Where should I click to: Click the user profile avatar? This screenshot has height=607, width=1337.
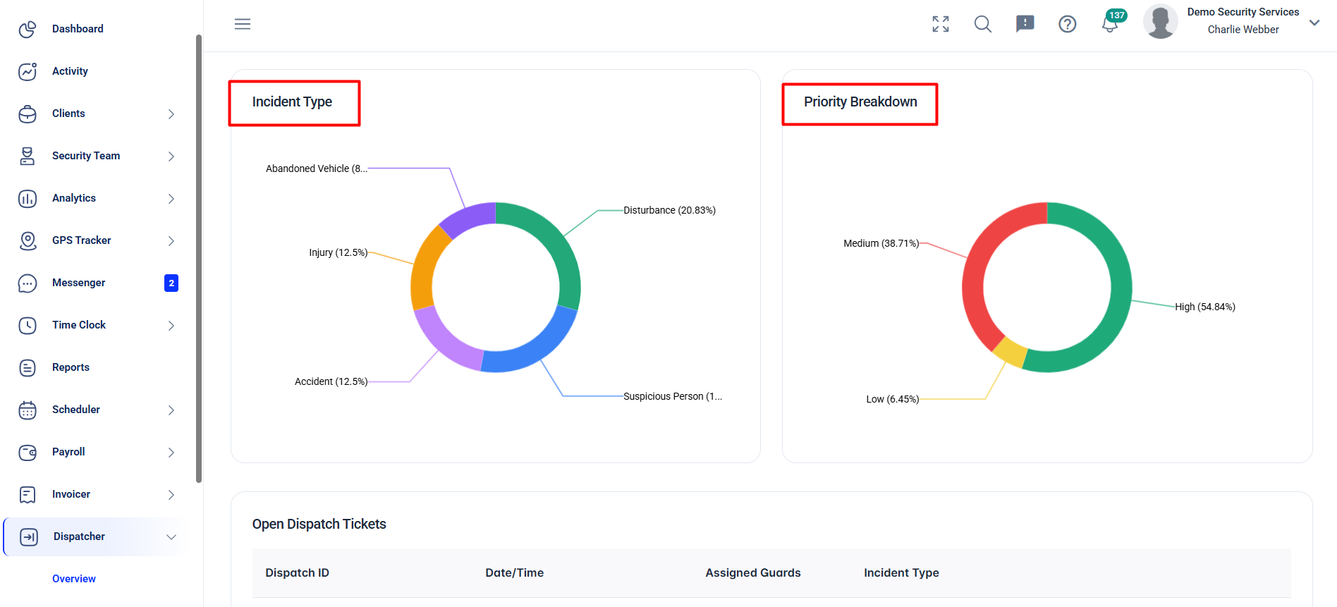pyautogui.click(x=1161, y=21)
